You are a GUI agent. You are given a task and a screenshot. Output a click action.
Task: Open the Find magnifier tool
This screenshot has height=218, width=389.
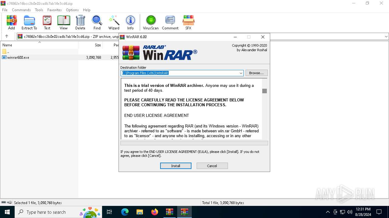click(x=97, y=23)
